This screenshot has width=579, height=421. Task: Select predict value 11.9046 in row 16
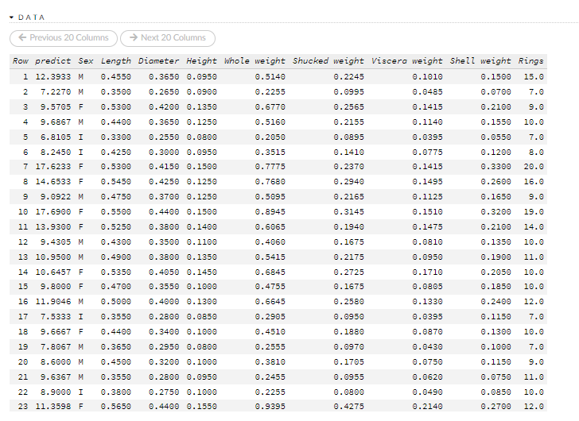tap(52, 302)
